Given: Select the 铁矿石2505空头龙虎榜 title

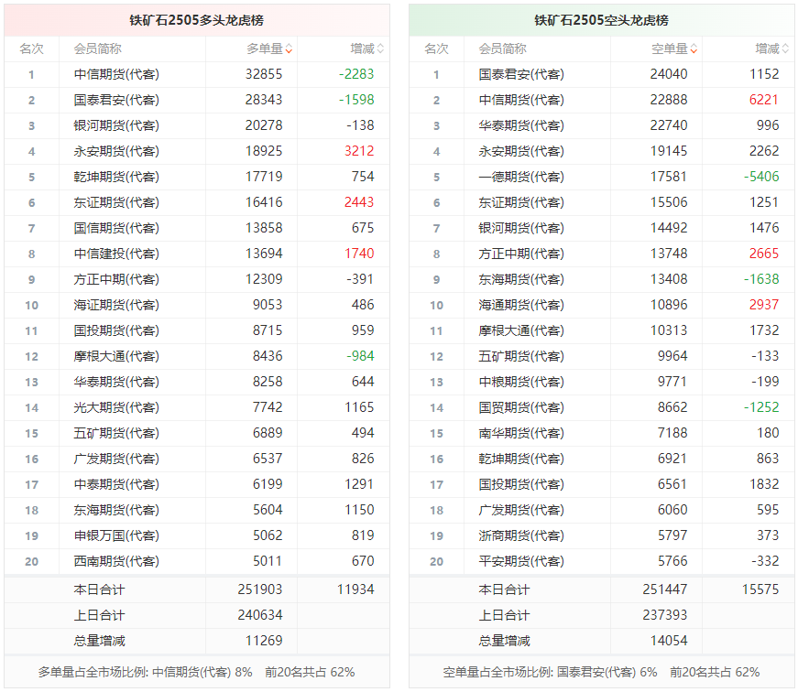Looking at the screenshot, I should click(x=601, y=20).
